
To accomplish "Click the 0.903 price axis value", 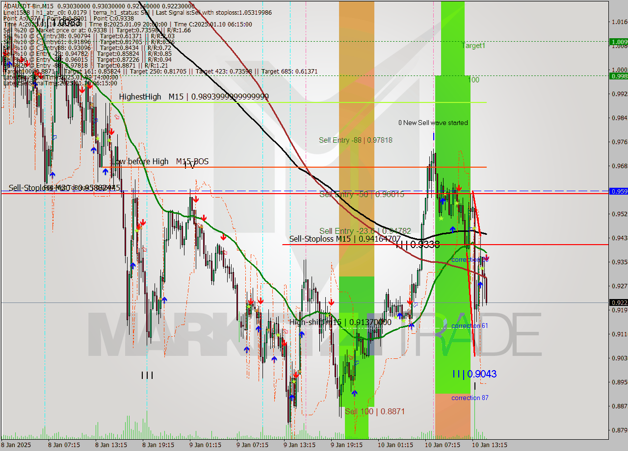I will click(x=620, y=358).
